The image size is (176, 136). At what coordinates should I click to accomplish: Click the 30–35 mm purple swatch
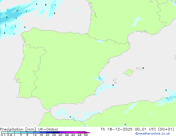[x=62, y=132]
